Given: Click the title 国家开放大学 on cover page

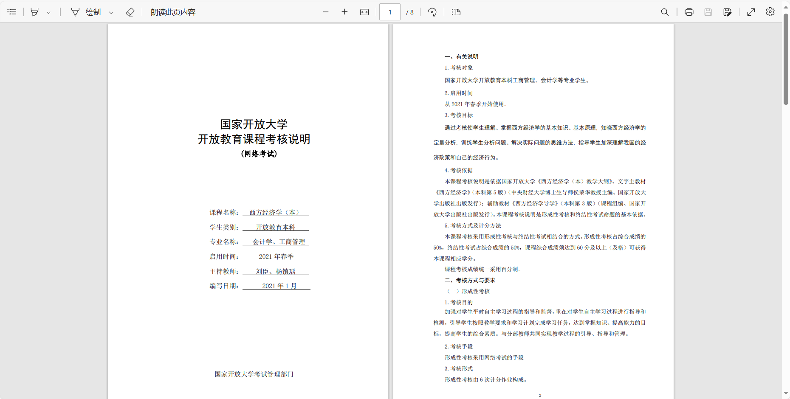Looking at the screenshot, I should click(254, 124).
